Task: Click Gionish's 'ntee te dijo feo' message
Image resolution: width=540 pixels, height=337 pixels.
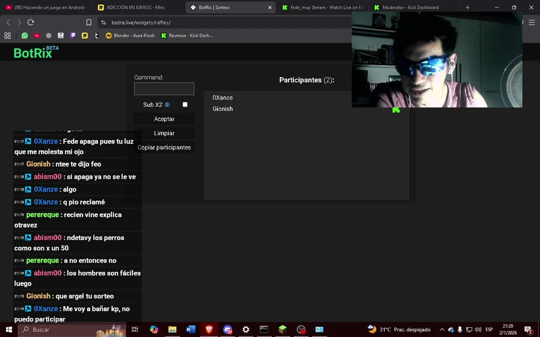Action: tap(77, 164)
